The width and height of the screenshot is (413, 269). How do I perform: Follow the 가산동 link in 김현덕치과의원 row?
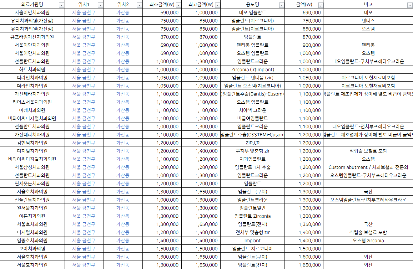point(123,143)
